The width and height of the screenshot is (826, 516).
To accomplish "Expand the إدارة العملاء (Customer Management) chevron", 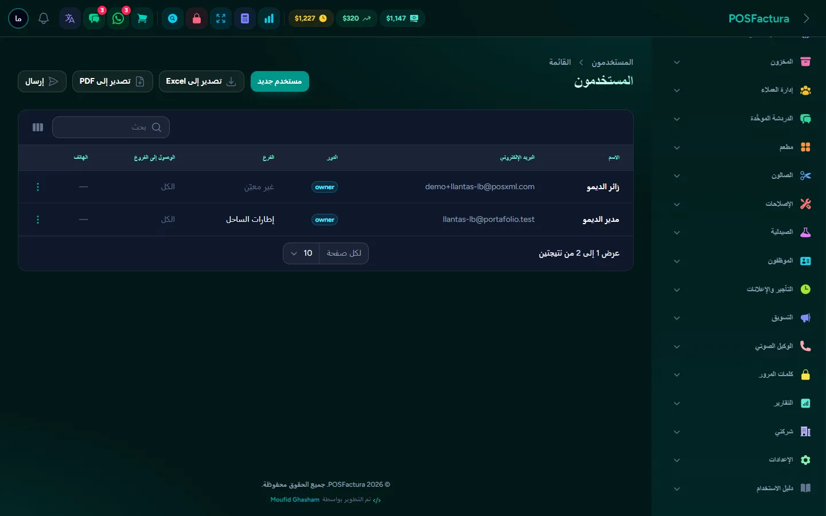I will (677, 91).
